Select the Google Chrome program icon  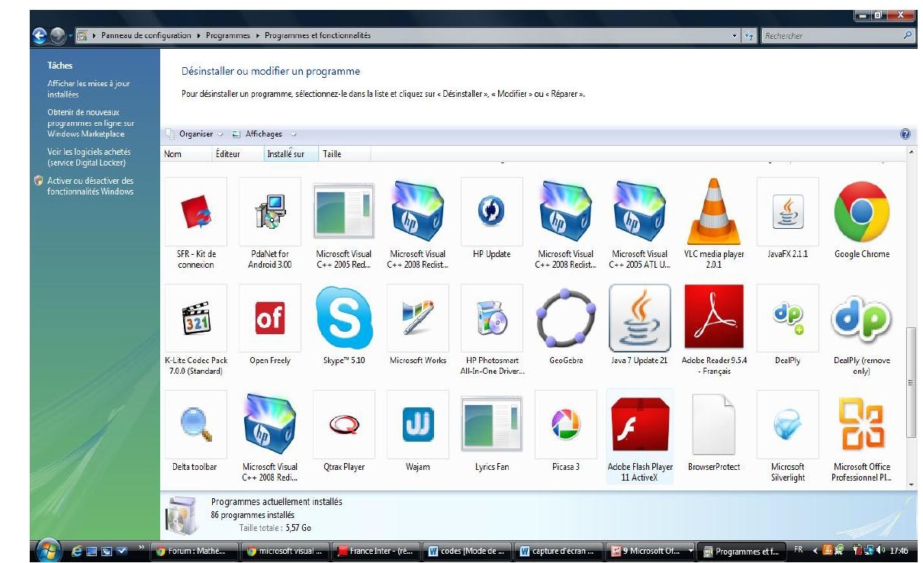point(862,211)
